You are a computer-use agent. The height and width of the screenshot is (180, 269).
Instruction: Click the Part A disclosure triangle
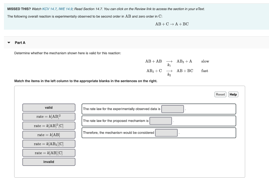(x=9, y=43)
